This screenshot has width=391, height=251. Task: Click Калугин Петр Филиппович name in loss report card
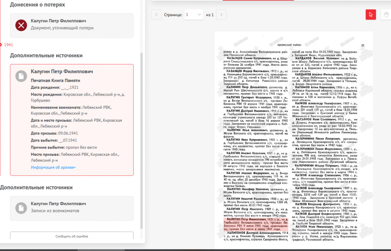[58, 21]
